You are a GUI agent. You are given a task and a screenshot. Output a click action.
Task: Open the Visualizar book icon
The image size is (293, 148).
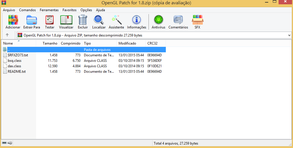tap(66, 20)
